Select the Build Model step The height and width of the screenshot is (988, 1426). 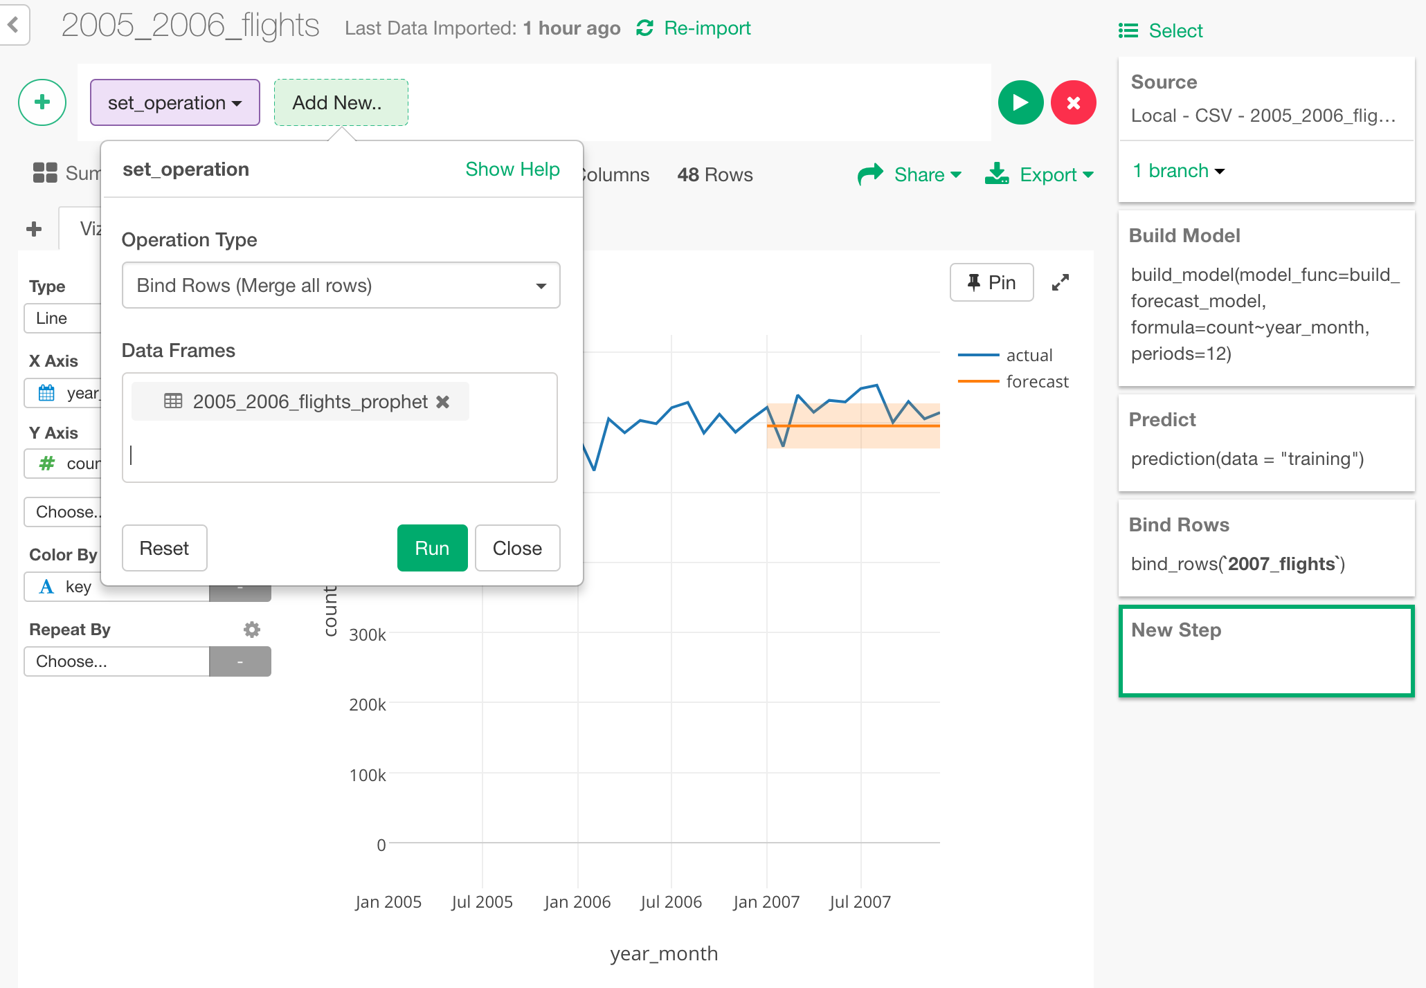click(x=1267, y=298)
